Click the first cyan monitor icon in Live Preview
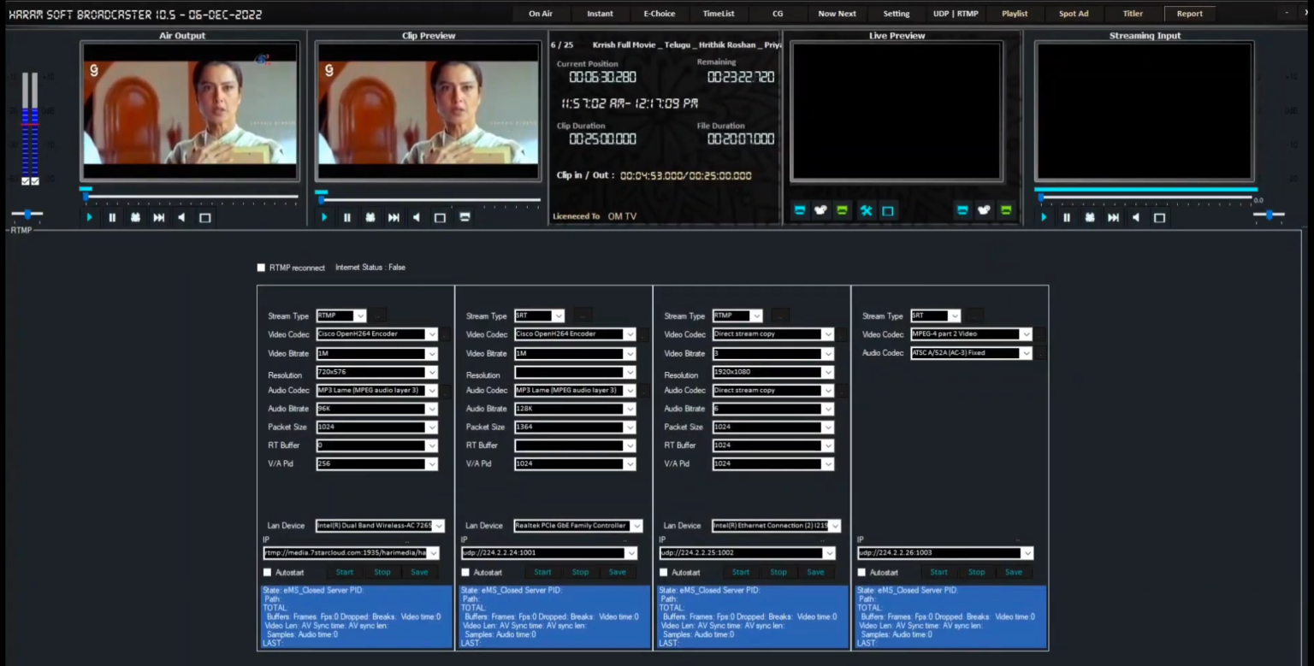This screenshot has width=1314, height=666. click(800, 210)
